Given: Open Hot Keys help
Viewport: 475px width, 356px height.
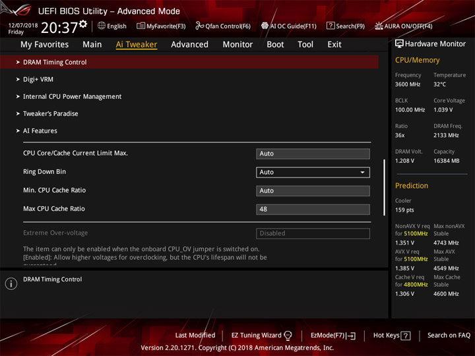Looking at the screenshot, I should (392, 336).
